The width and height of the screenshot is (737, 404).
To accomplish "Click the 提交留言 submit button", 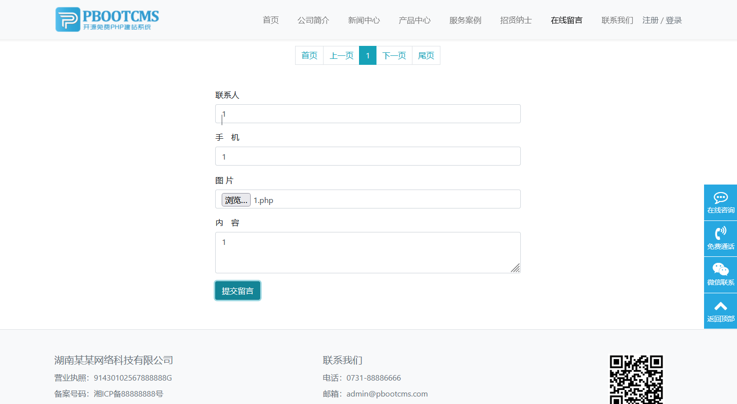I will (x=237, y=290).
